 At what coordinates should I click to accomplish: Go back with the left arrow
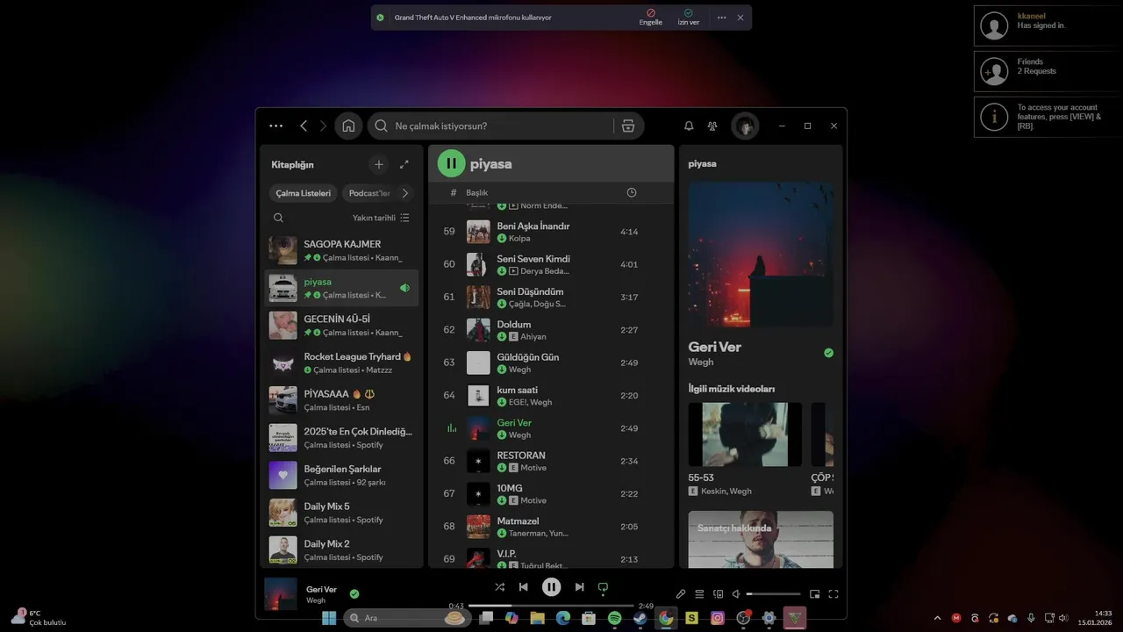tap(304, 126)
